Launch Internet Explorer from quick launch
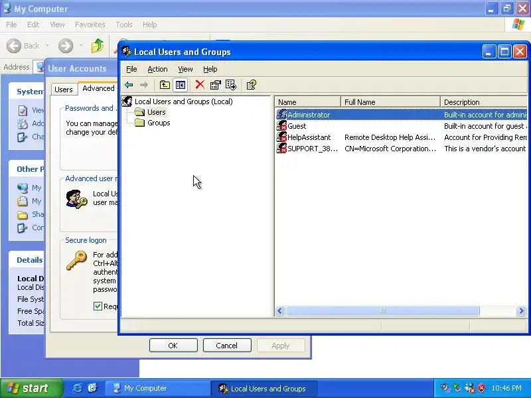531x398 pixels. [x=77, y=388]
